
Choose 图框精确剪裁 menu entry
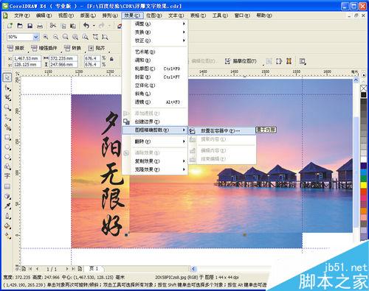click(x=154, y=130)
